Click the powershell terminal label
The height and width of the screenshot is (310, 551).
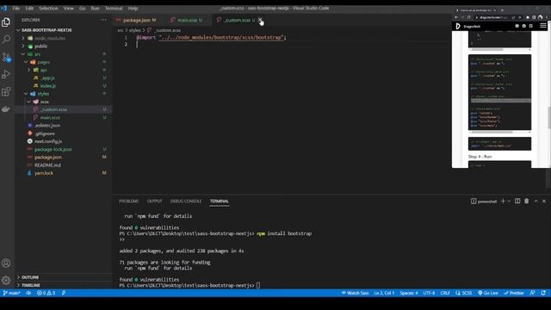pos(484,201)
